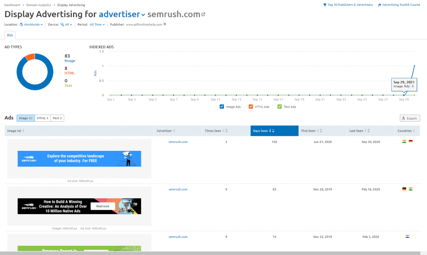Click the orange HTML donut segment

(x=30, y=57)
